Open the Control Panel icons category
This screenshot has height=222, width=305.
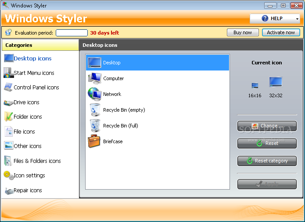coord(36,87)
